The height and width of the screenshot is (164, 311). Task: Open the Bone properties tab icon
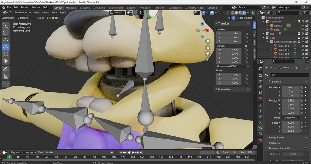click(x=260, y=128)
